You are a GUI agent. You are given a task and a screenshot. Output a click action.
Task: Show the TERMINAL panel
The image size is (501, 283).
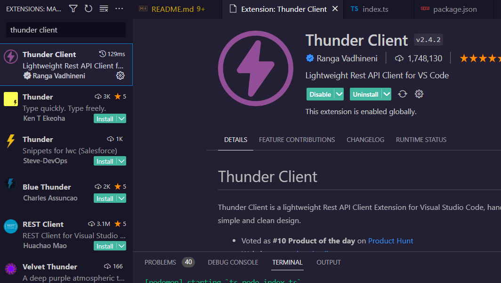[287, 262]
